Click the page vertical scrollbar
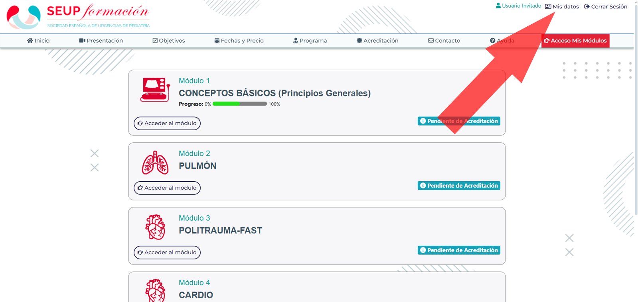Image resolution: width=638 pixels, height=302 pixels. pyautogui.click(x=636, y=108)
